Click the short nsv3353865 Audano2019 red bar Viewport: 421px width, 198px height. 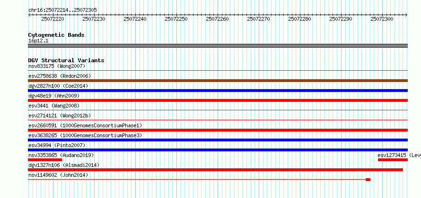[x=45, y=160]
